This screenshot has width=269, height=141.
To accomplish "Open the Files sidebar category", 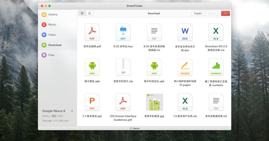I will [x=51, y=55].
